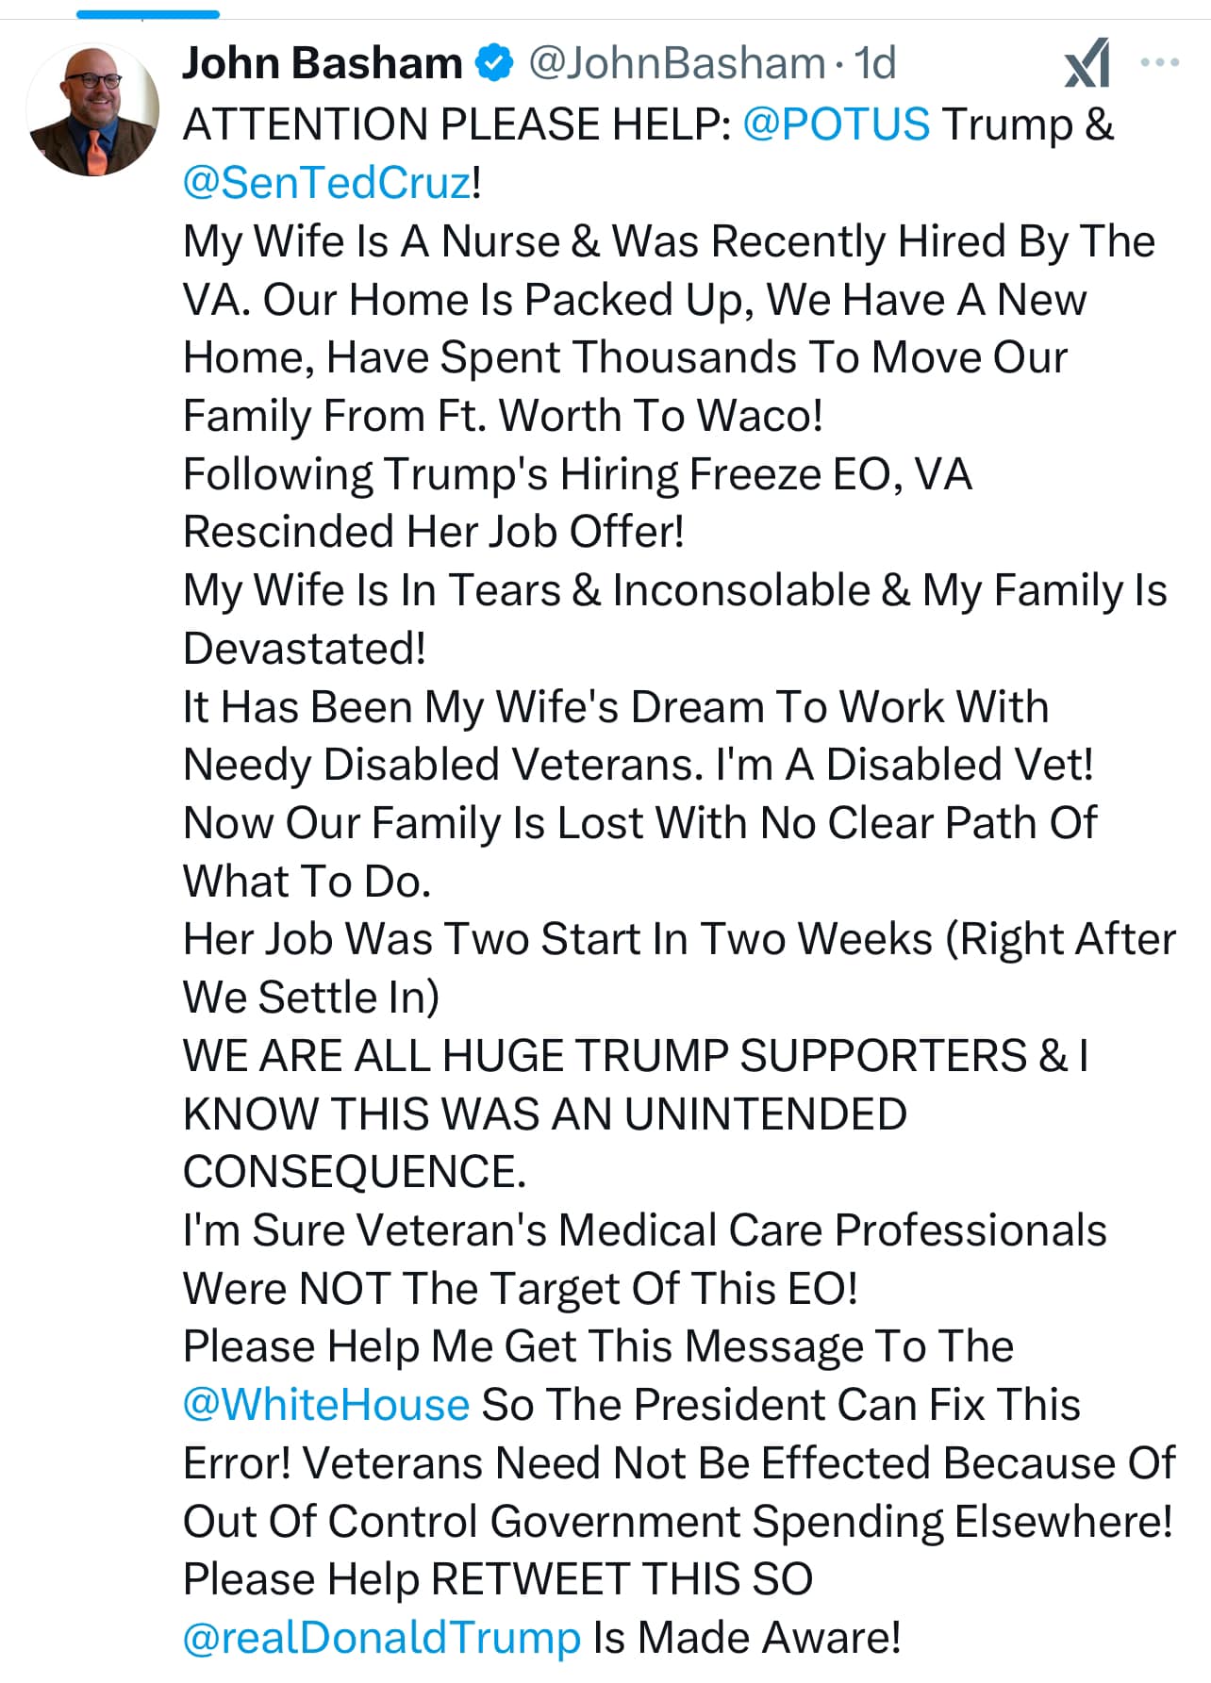The width and height of the screenshot is (1211, 1683).
Task: Click the 1d timestamp of the post
Action: point(874,63)
